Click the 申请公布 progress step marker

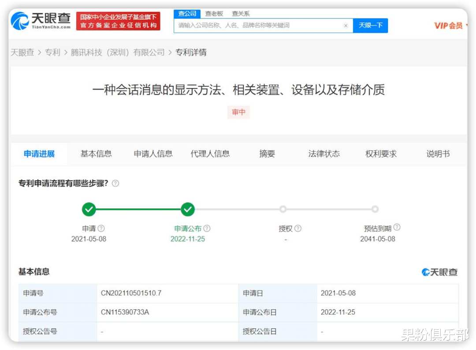[x=188, y=209]
